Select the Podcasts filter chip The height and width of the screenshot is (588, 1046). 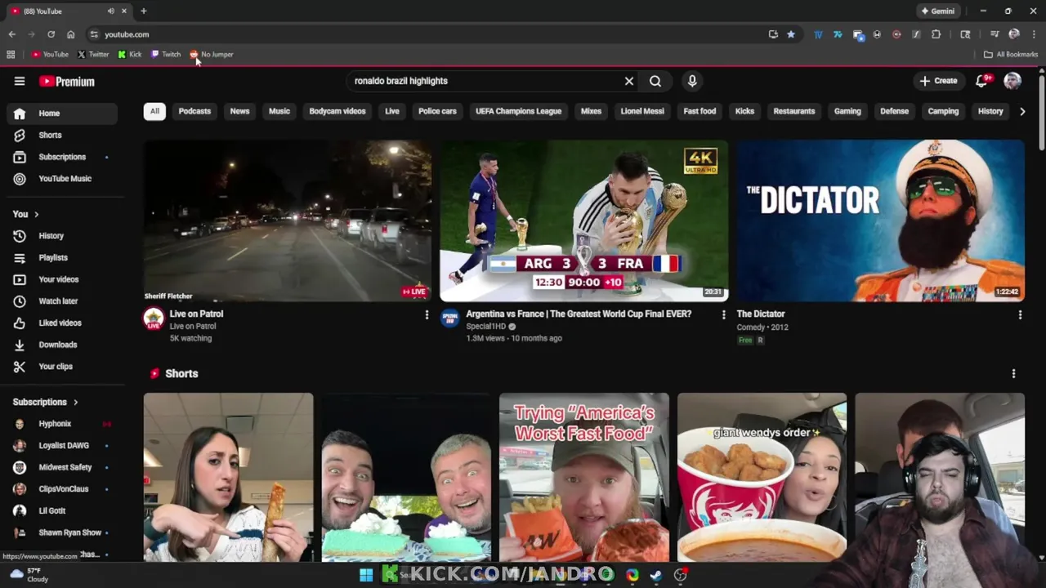pyautogui.click(x=194, y=111)
